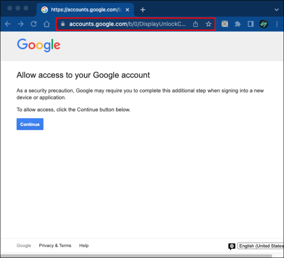Click the address bar URL text
284x258 pixels.
click(x=128, y=24)
